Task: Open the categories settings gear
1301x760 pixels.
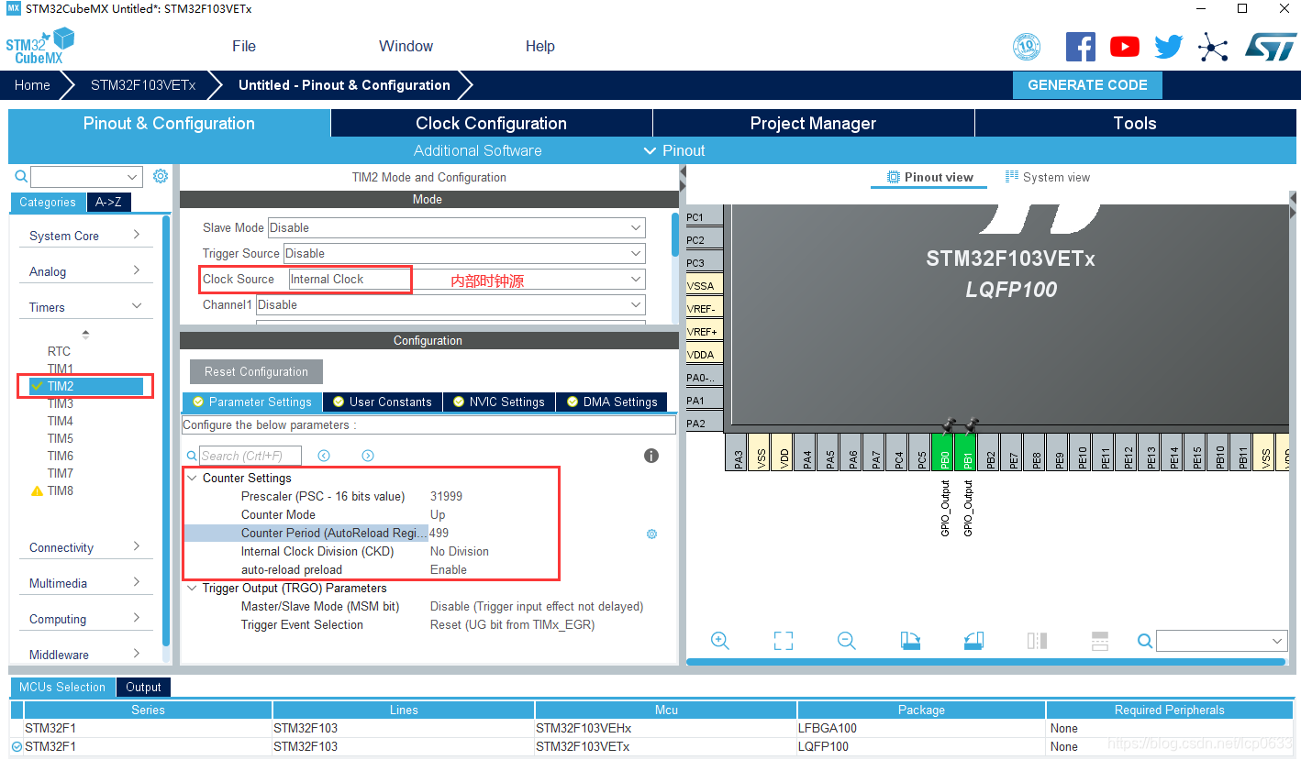Action: [161, 176]
